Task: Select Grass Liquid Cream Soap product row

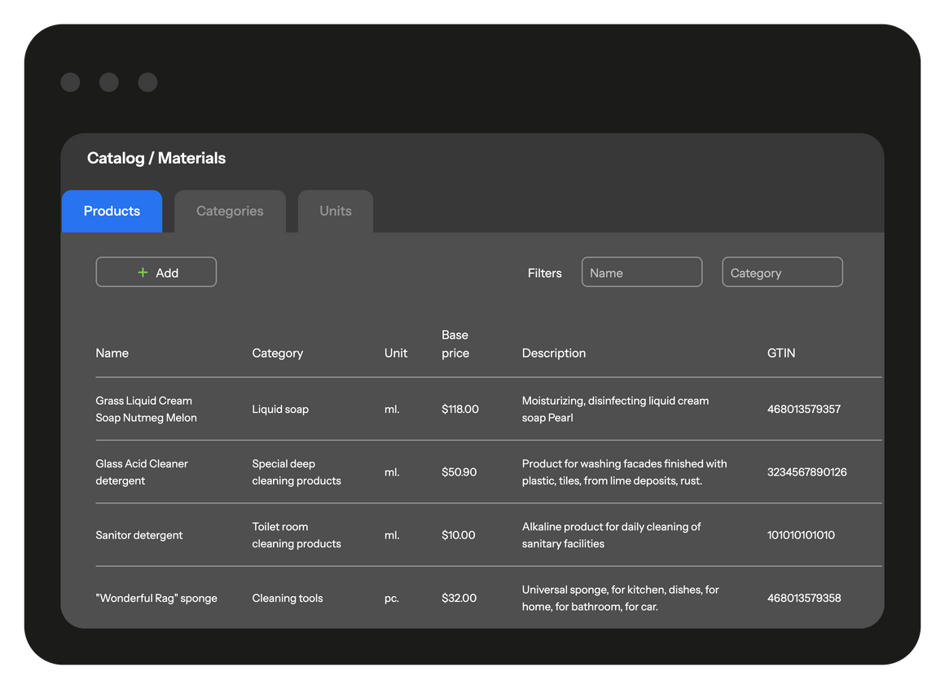Action: [x=146, y=409]
